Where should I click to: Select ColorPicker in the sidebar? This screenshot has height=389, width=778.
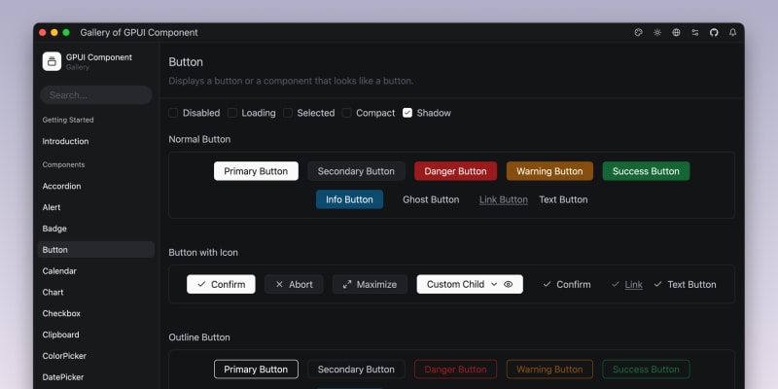click(64, 356)
